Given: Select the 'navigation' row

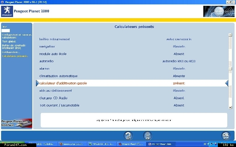Looking at the screenshot, I should [x=47, y=46].
